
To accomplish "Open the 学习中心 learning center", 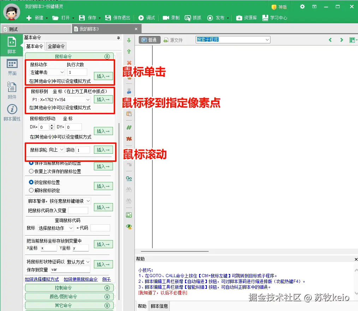I will (x=275, y=18).
